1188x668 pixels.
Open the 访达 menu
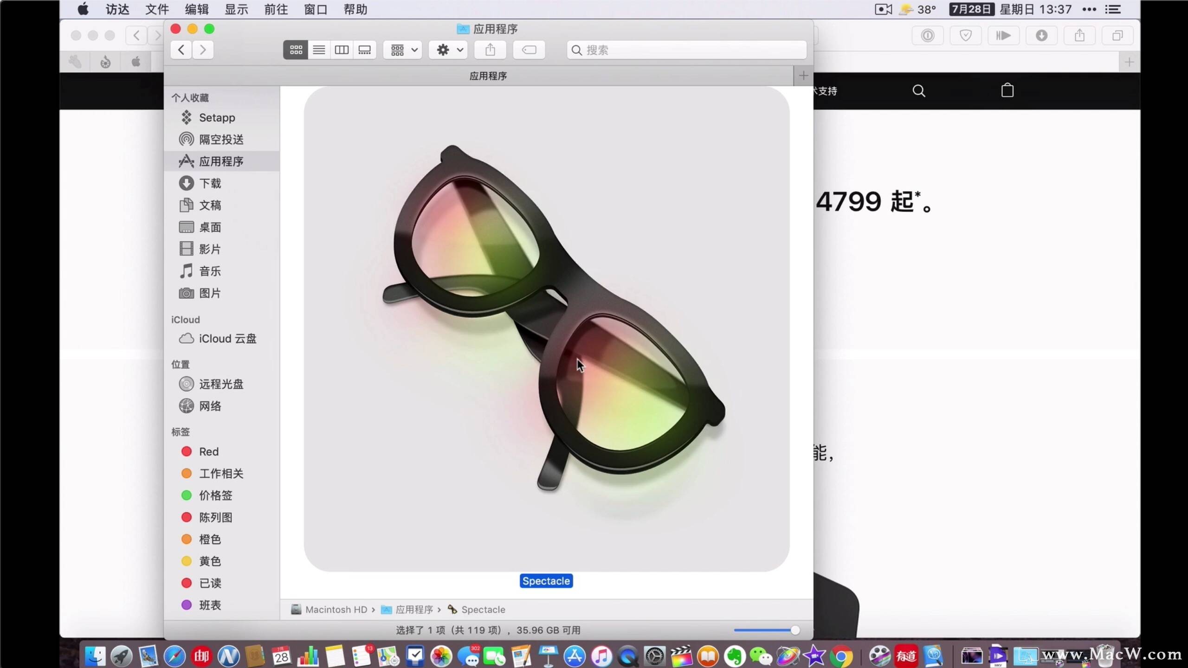(117, 9)
